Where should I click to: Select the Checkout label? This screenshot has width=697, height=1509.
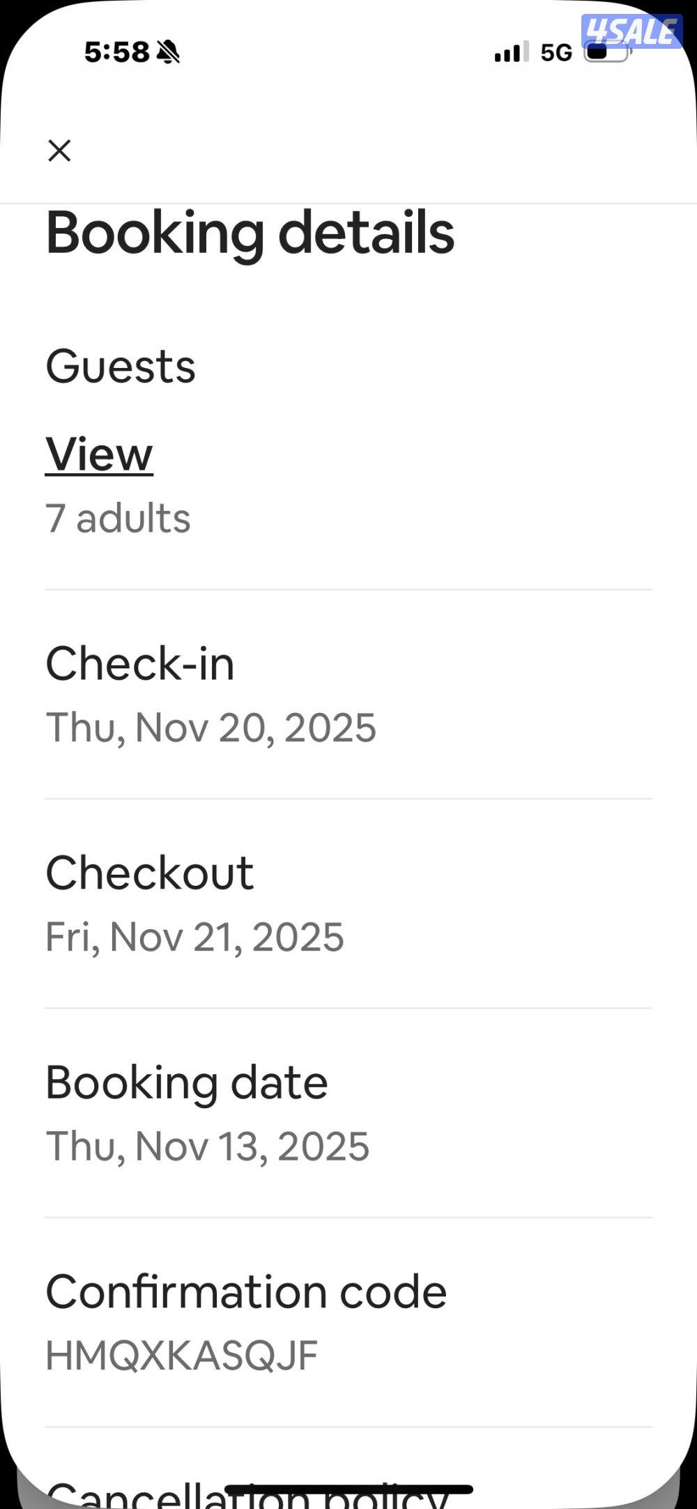pos(149,873)
